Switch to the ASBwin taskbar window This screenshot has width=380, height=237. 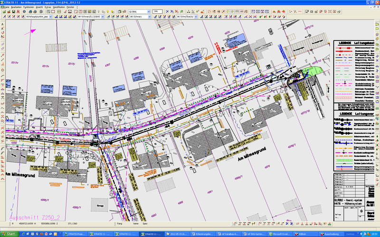pos(305,234)
